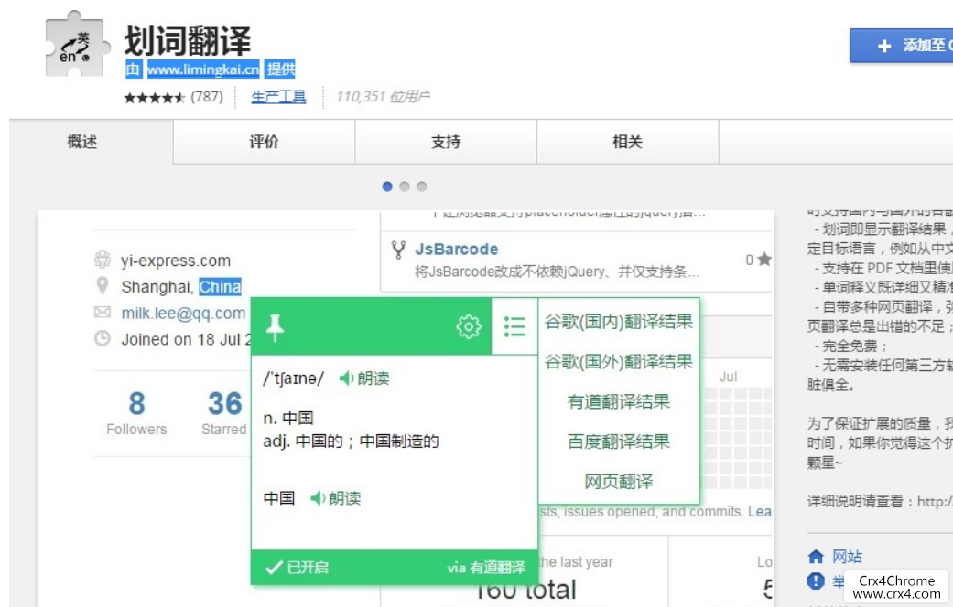The image size is (953, 607).
Task: Select 谷歌(国外)翻译结果 menu entry
Action: tap(619, 361)
